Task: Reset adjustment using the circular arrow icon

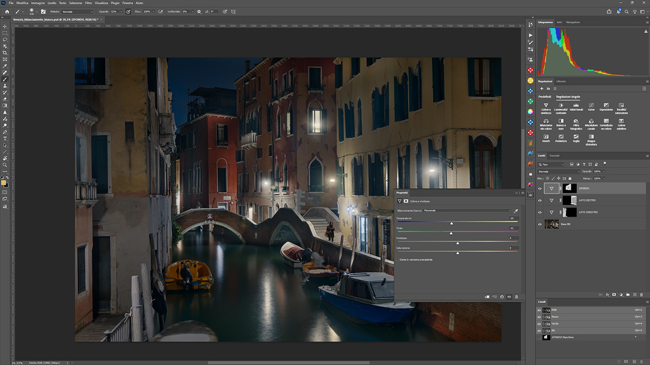Action: click(502, 296)
